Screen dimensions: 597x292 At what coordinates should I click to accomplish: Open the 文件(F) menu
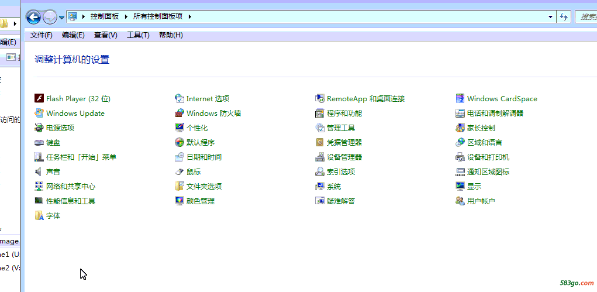42,35
